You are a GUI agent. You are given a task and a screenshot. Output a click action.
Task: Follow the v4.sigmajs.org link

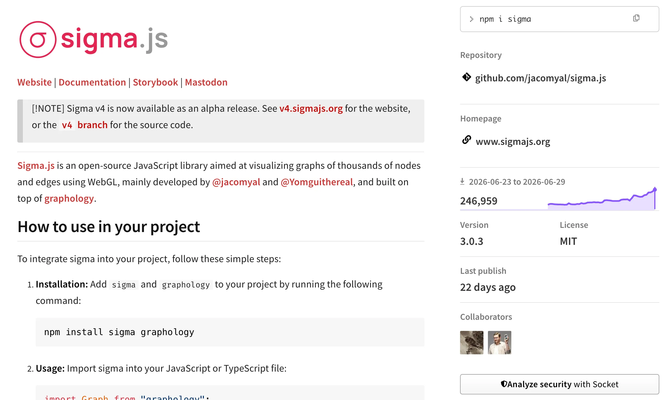(311, 109)
